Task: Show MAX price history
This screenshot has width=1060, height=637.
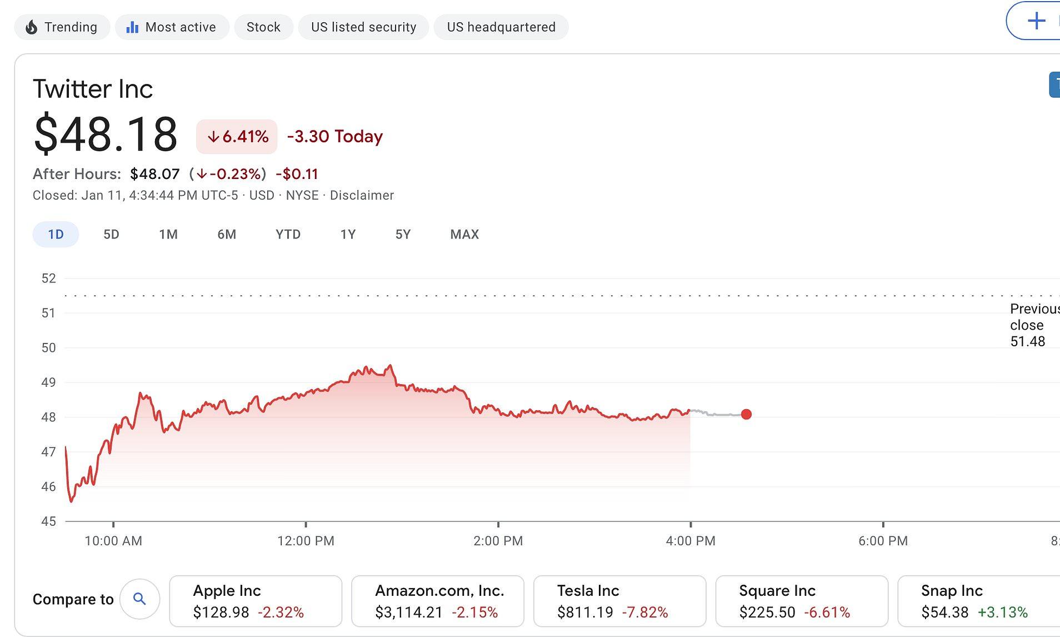Action: [x=464, y=234]
